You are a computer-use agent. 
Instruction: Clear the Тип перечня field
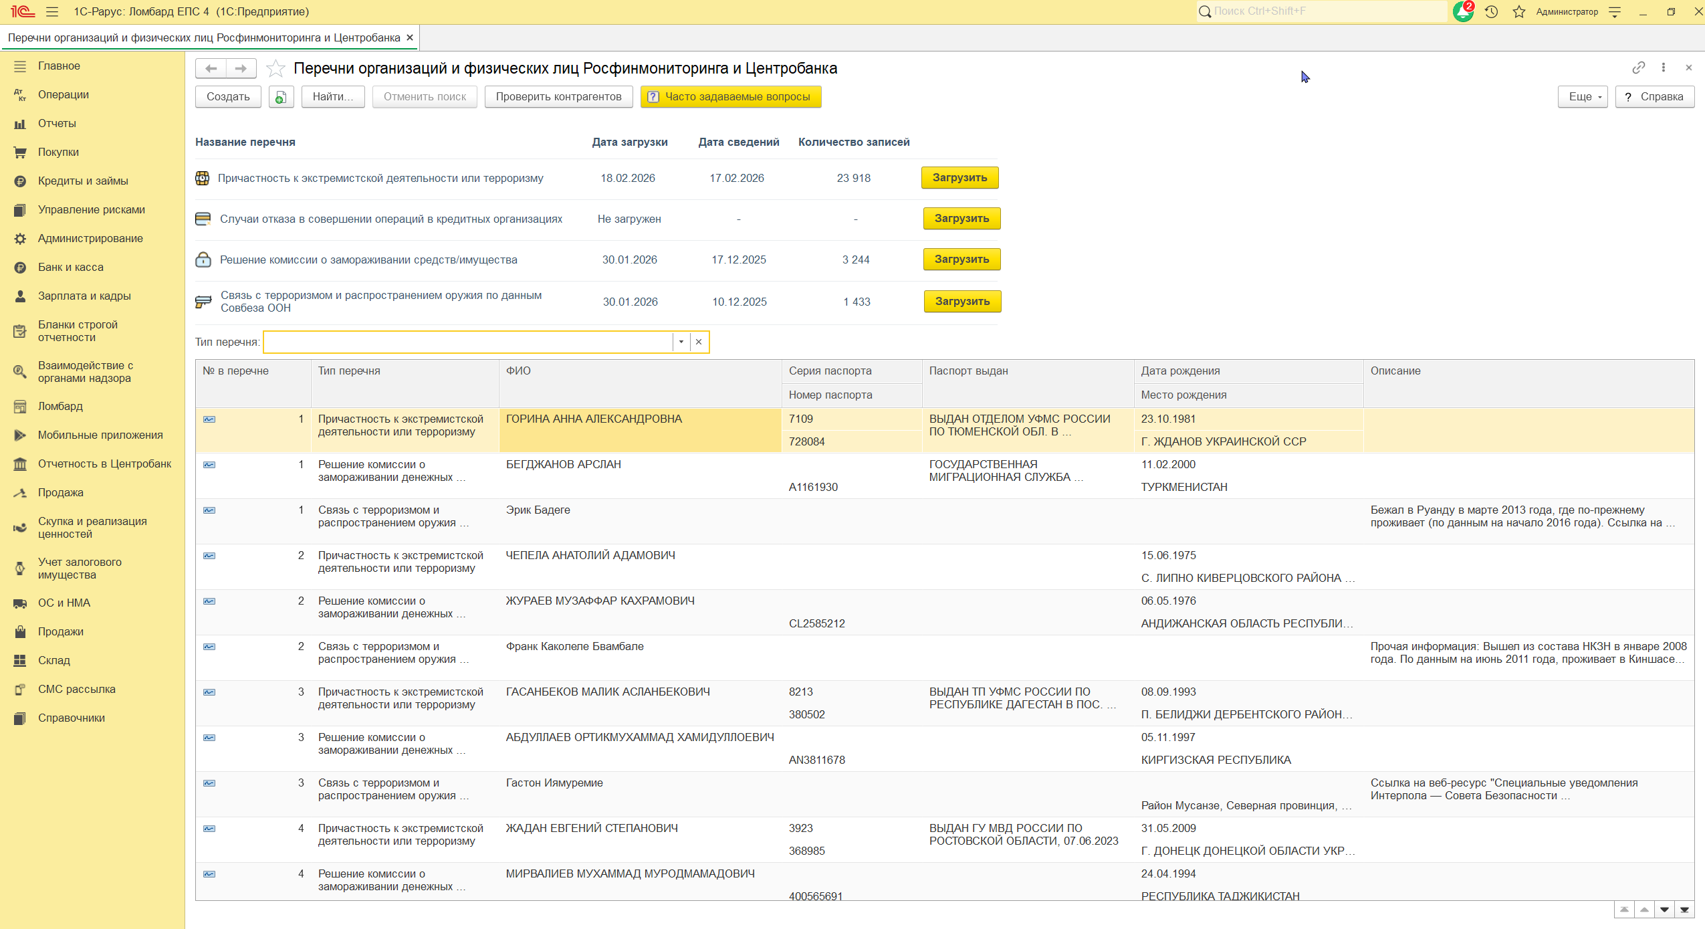[x=699, y=342]
